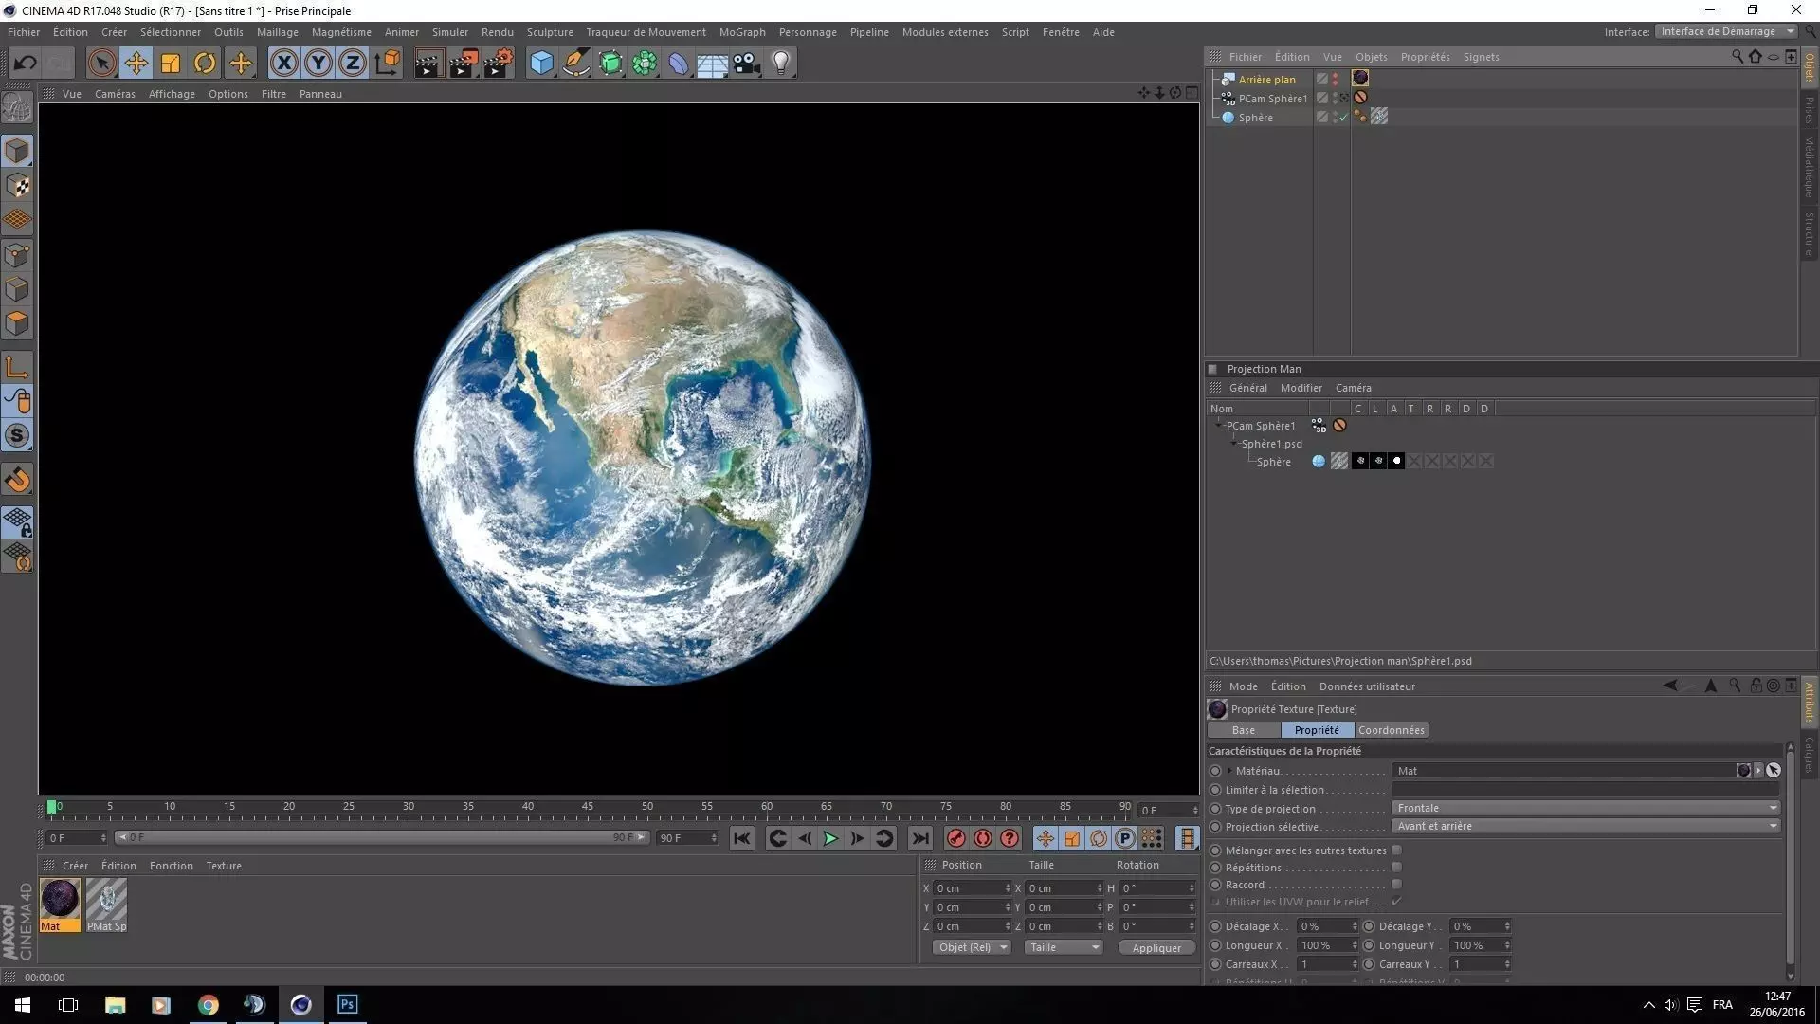1820x1024 pixels.
Task: Open the Windows Start menu
Action: (x=23, y=1004)
